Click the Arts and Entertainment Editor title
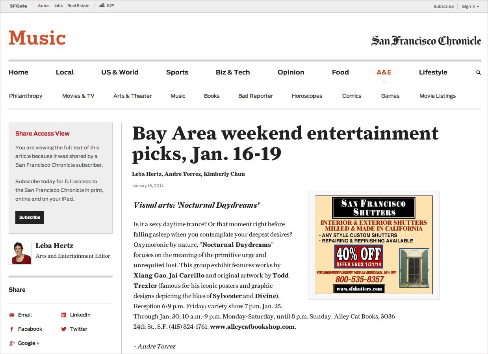This screenshot has height=354, width=488. coord(73,256)
